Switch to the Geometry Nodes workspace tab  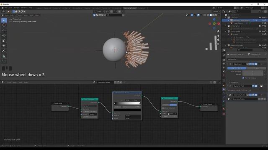pyautogui.click(x=130, y=8)
